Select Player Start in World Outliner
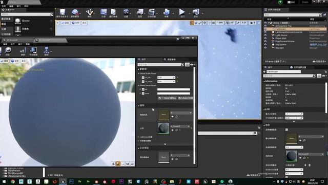The width and height of the screenshot is (328, 185). pos(281,39)
